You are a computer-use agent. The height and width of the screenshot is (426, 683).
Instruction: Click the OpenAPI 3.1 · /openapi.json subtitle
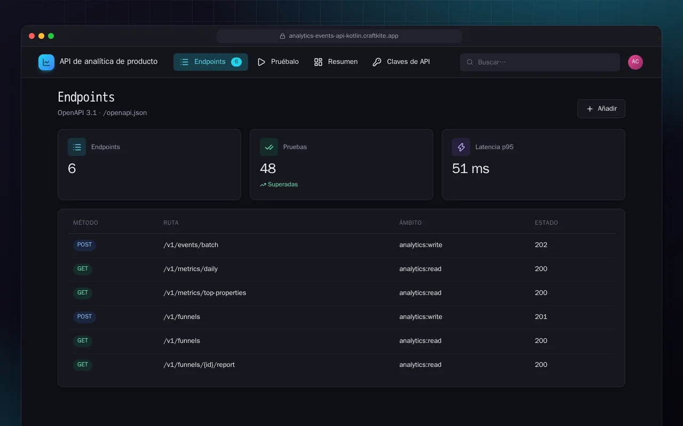(102, 113)
